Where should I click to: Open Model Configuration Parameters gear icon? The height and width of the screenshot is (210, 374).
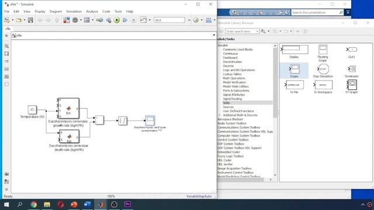tap(75, 20)
